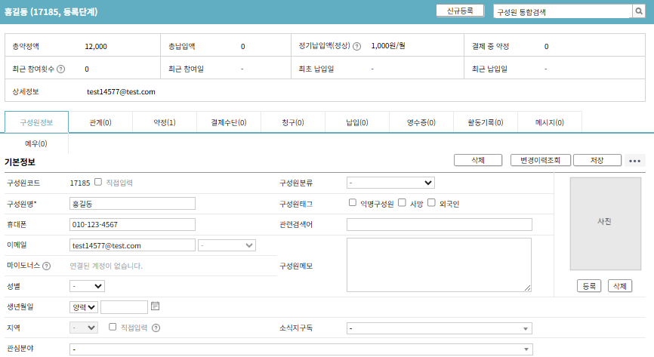This screenshot has width=654, height=357.
Task: Click the 신규등록 button
Action: (460, 11)
